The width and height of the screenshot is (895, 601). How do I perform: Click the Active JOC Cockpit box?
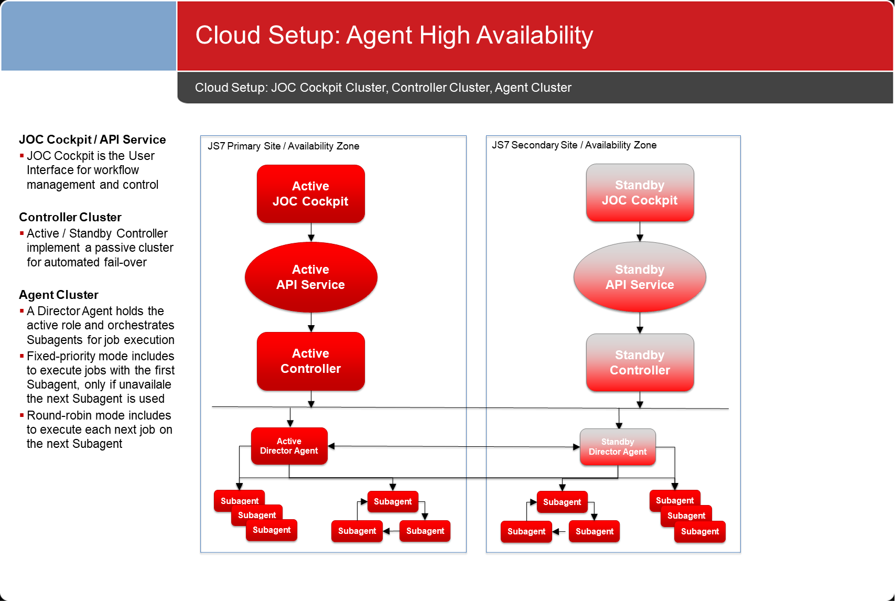coord(310,194)
